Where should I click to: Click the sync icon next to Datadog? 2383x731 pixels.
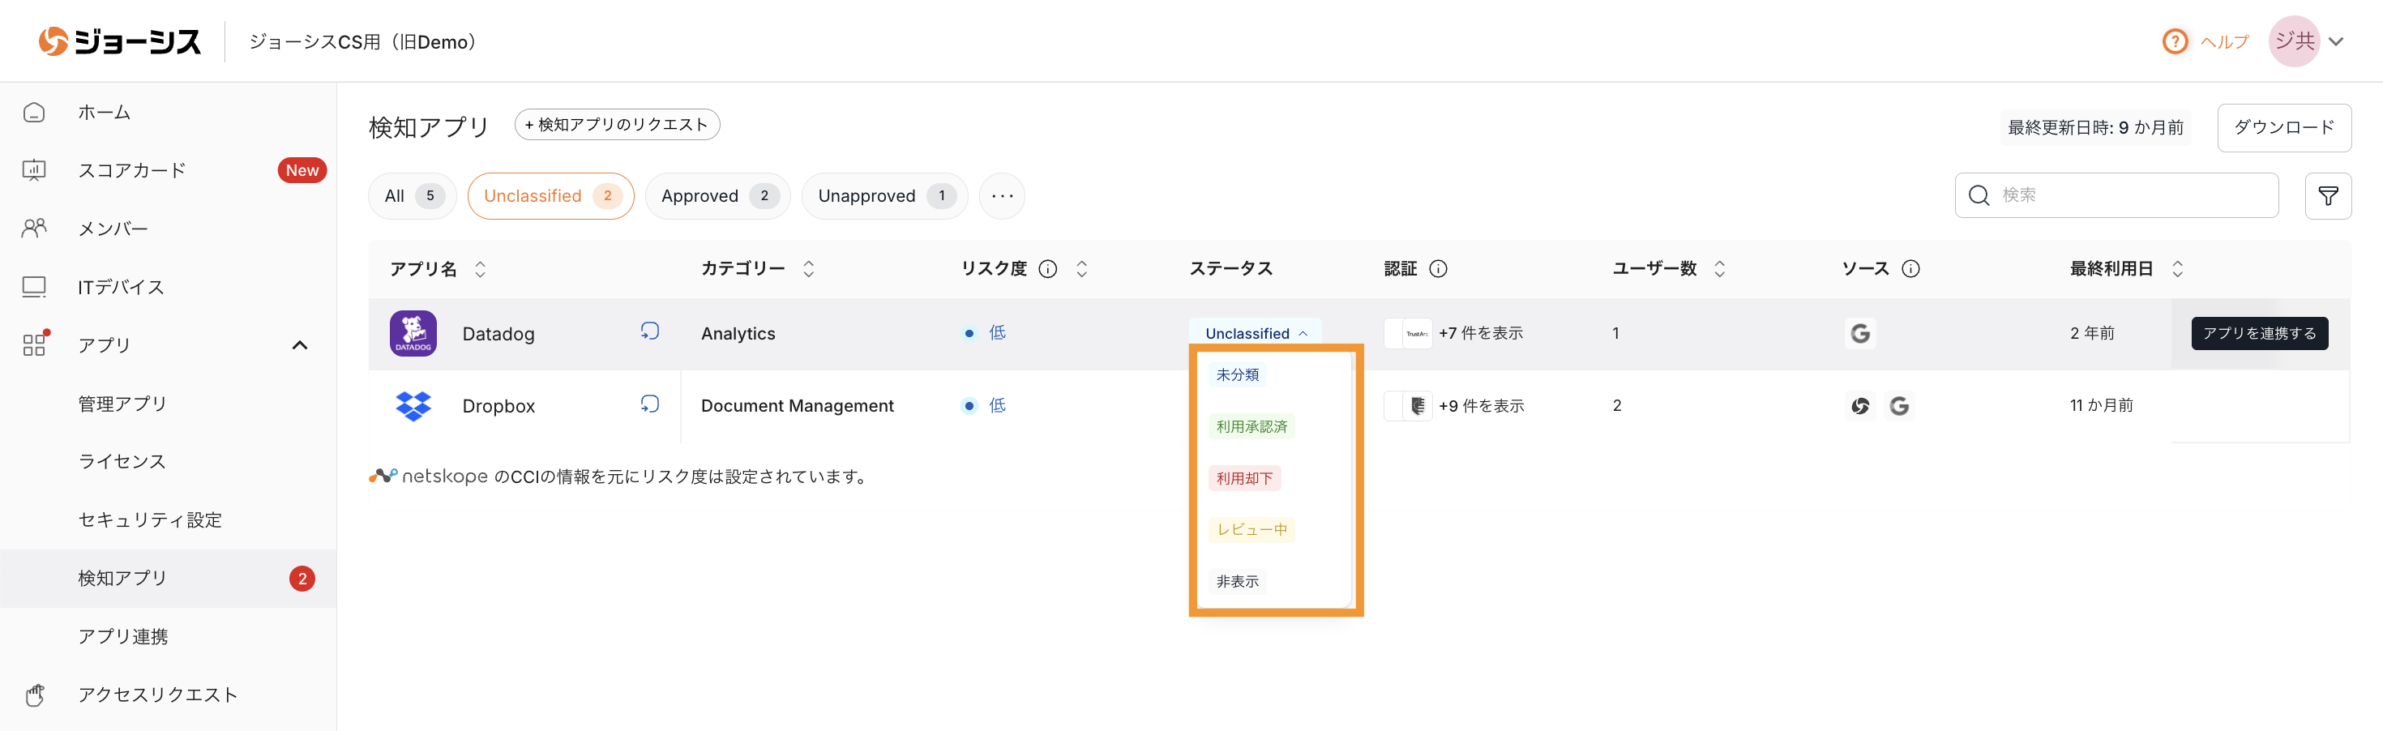pyautogui.click(x=650, y=331)
